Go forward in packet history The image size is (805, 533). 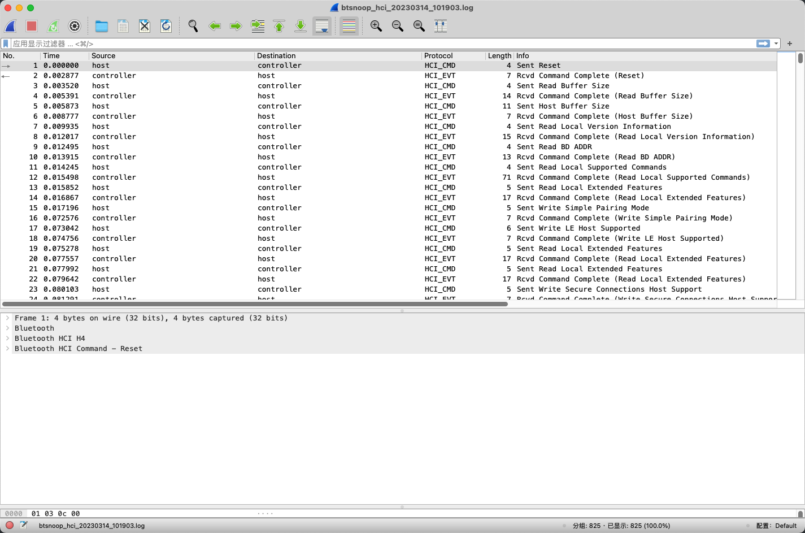[236, 26]
